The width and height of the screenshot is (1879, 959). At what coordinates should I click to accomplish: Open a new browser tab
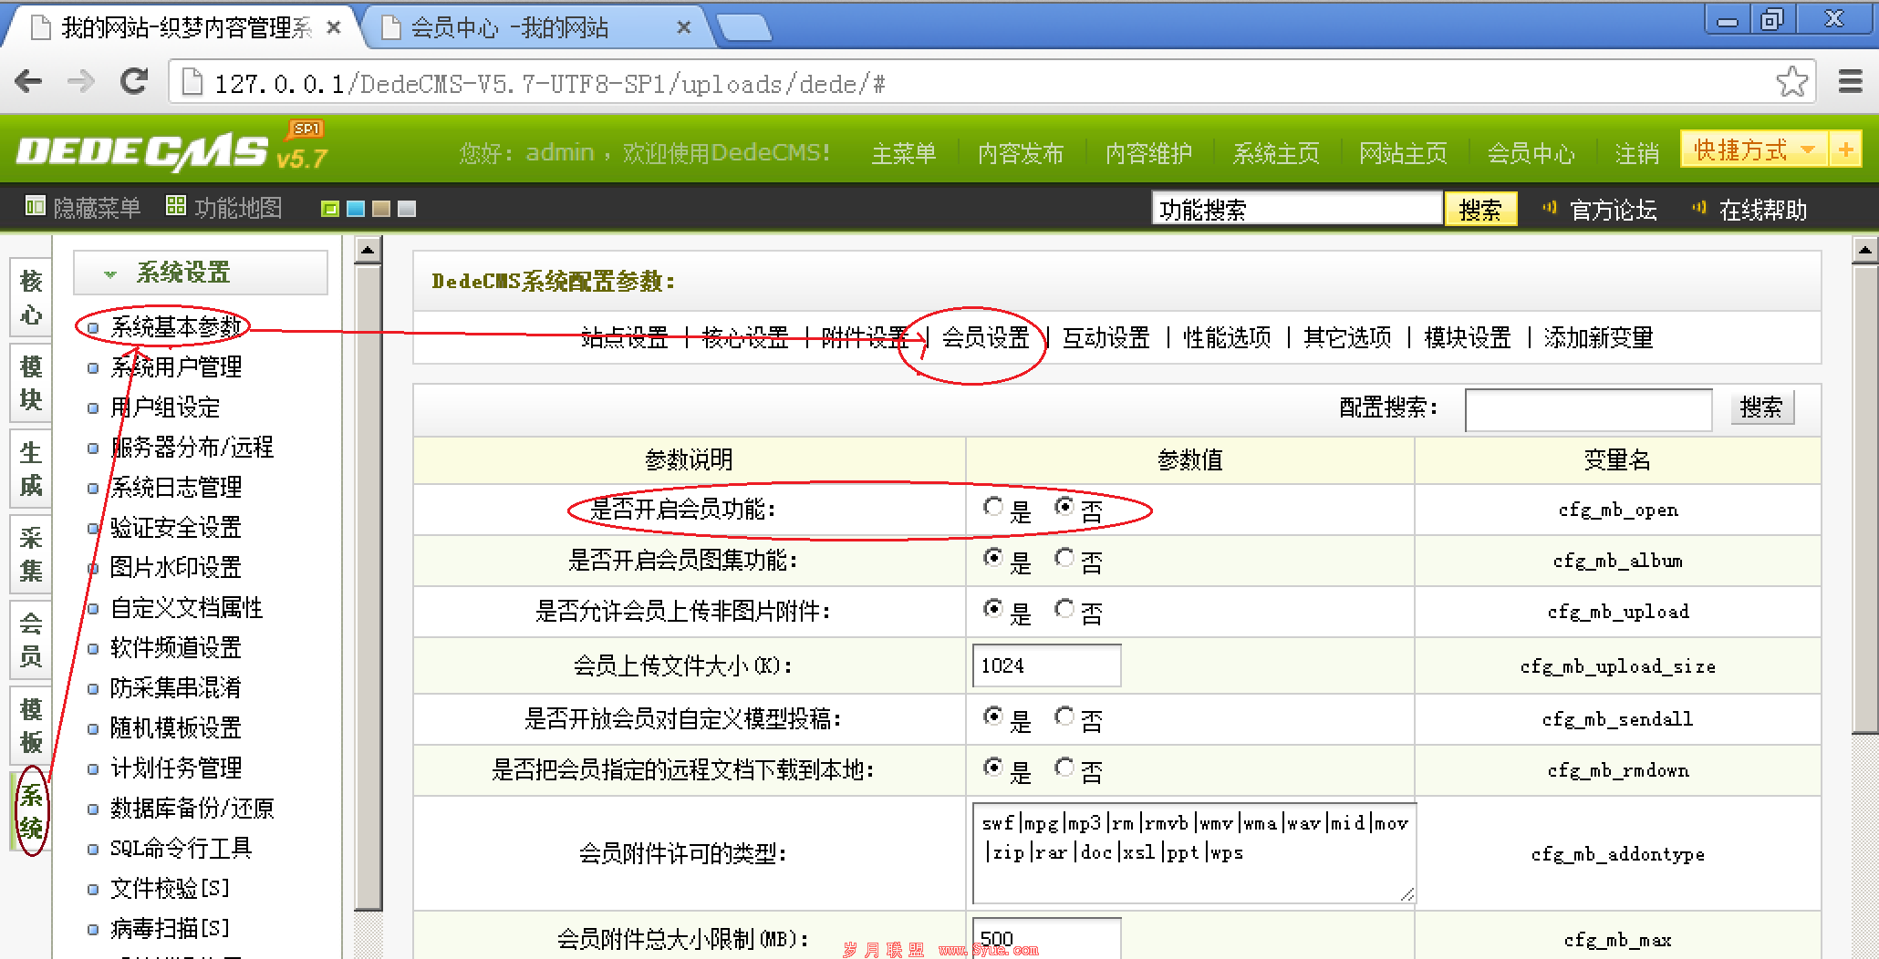744,28
